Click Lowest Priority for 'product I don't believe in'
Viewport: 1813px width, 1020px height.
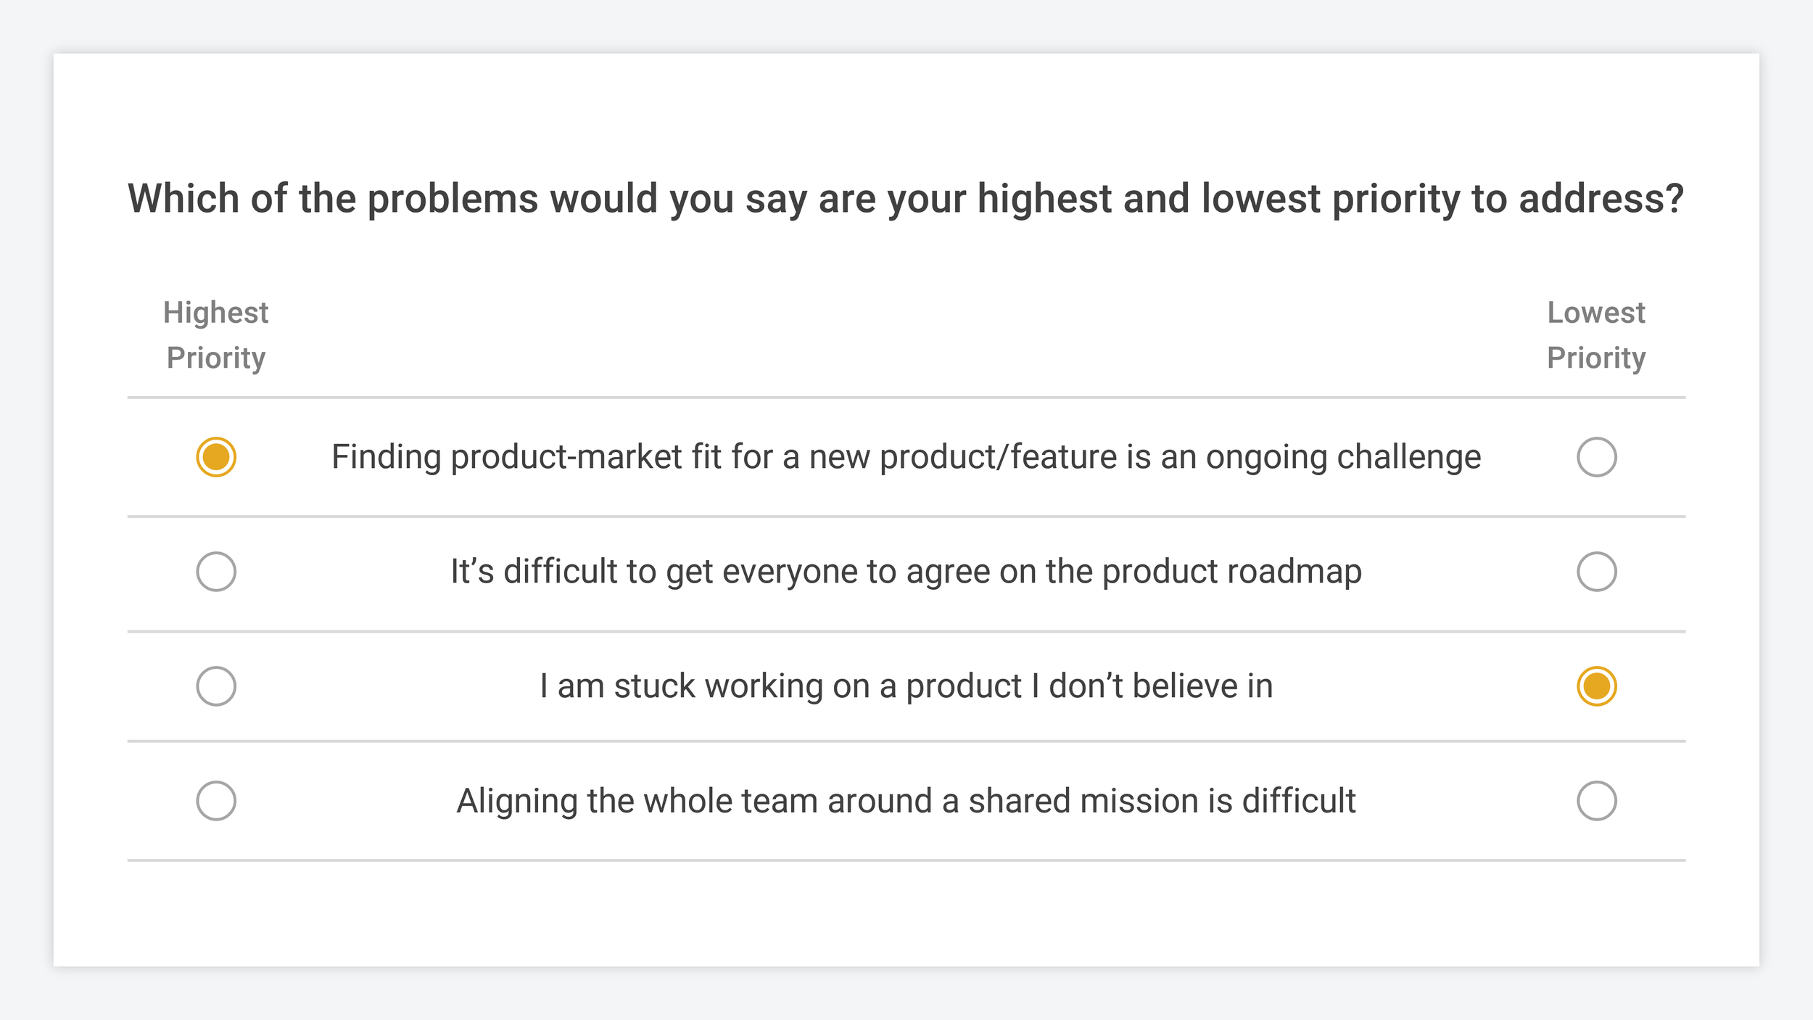1596,686
